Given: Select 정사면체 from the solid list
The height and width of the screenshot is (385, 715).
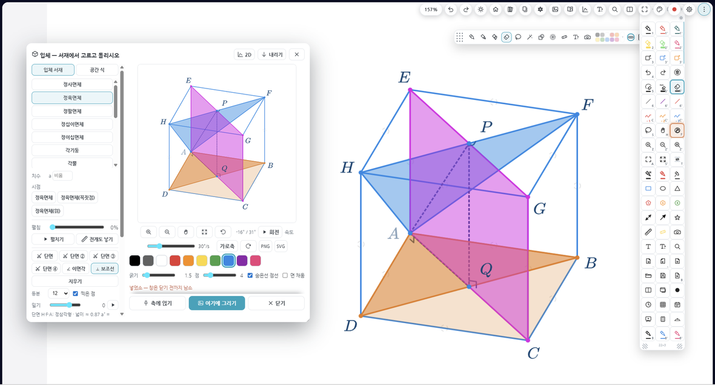Looking at the screenshot, I should (72, 84).
